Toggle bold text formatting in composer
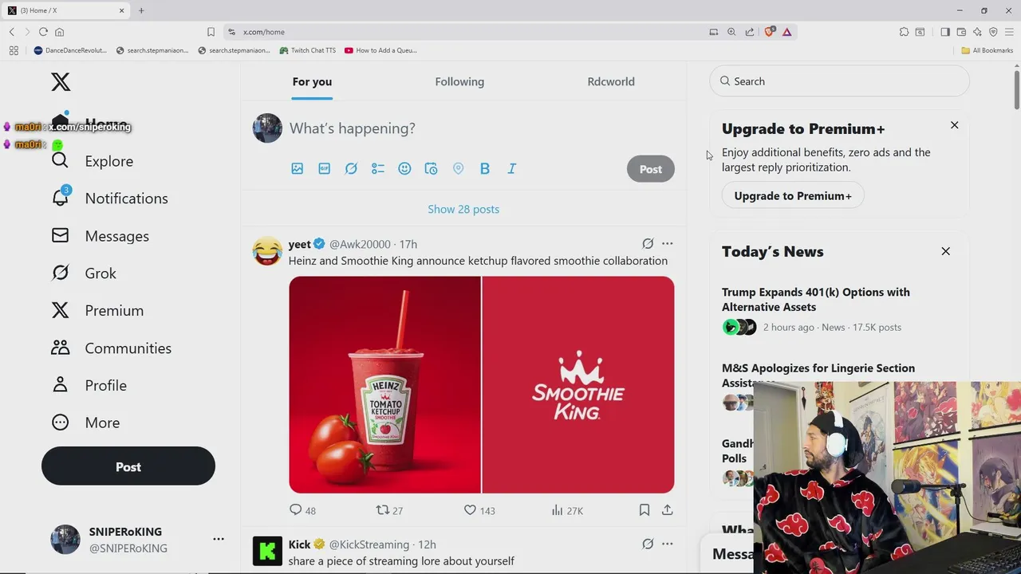 [x=485, y=168]
